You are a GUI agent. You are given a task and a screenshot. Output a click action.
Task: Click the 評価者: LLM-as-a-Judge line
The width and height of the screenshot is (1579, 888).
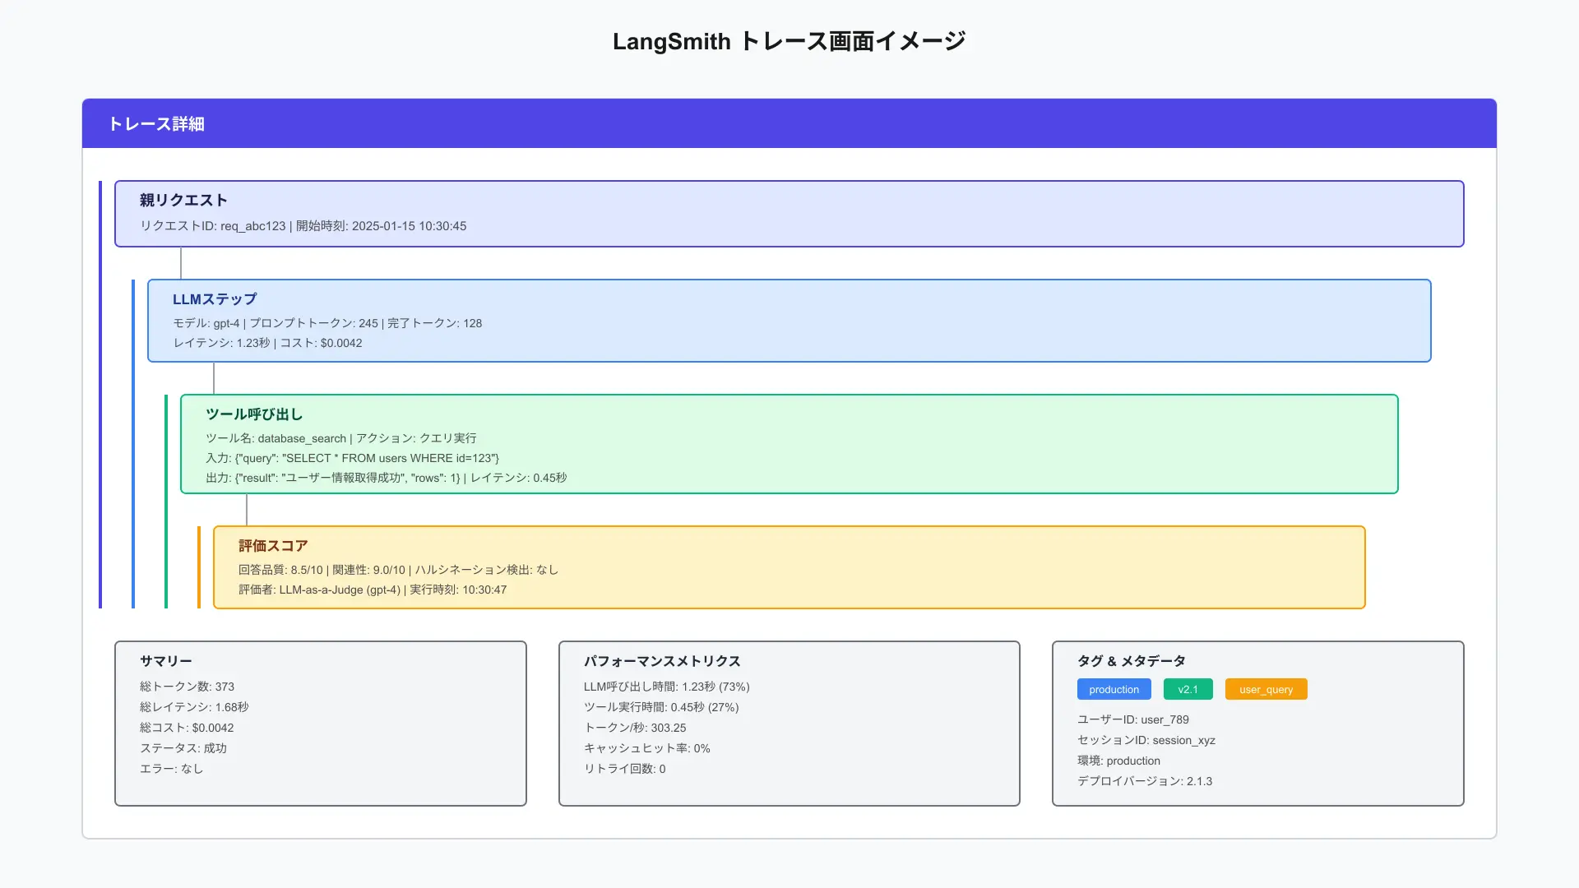point(373,590)
